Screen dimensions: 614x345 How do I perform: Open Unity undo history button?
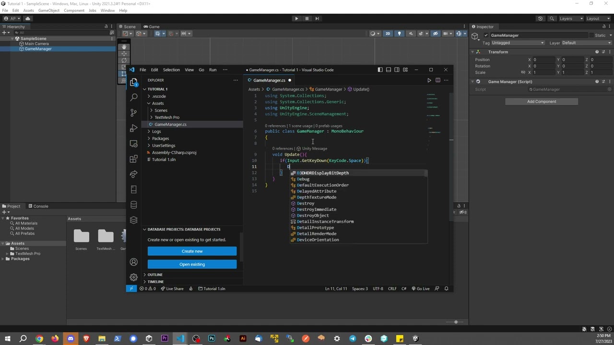coord(540,19)
